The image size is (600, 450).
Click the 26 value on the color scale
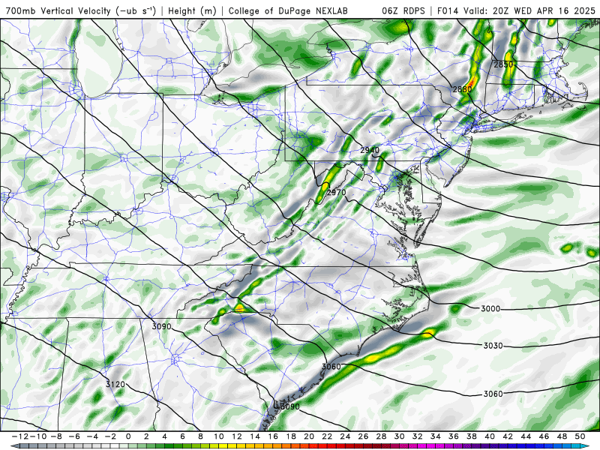363,436
